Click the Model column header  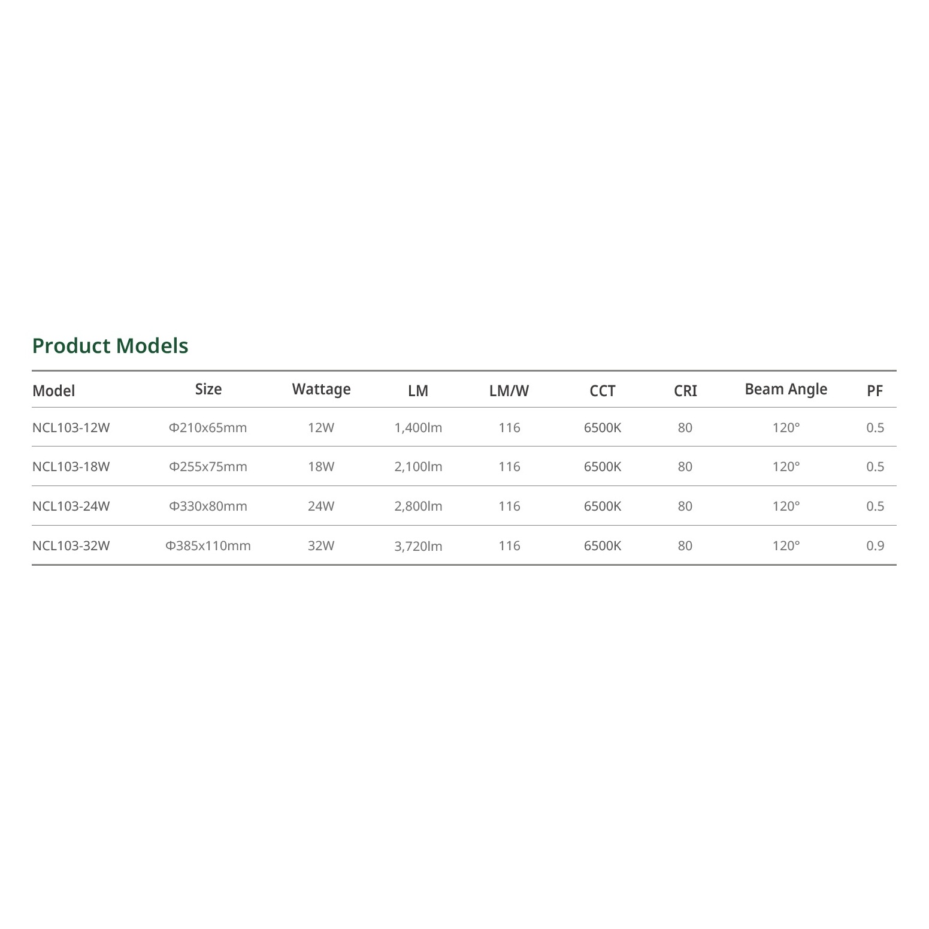[54, 391]
